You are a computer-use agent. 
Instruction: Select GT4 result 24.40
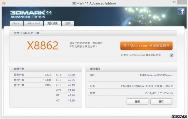click(x=71, y=90)
